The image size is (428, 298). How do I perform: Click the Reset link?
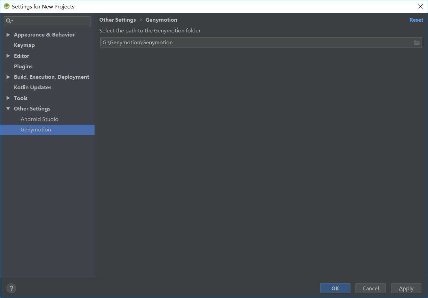416,20
